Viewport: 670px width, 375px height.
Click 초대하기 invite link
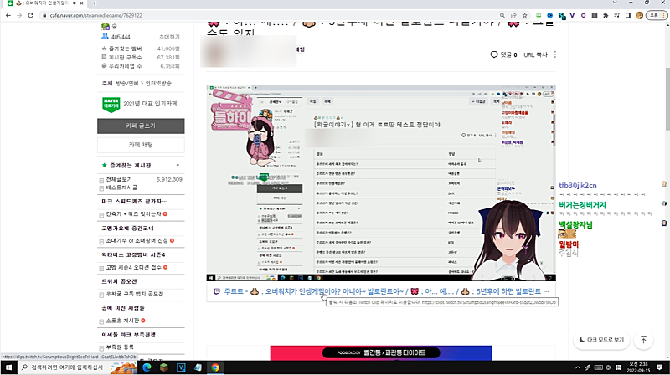(x=169, y=37)
